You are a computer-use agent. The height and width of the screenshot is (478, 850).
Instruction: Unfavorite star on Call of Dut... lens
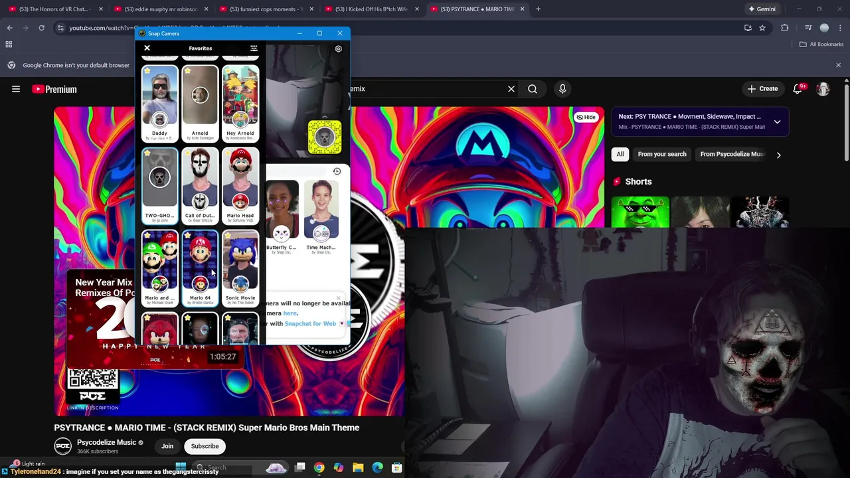tap(188, 153)
